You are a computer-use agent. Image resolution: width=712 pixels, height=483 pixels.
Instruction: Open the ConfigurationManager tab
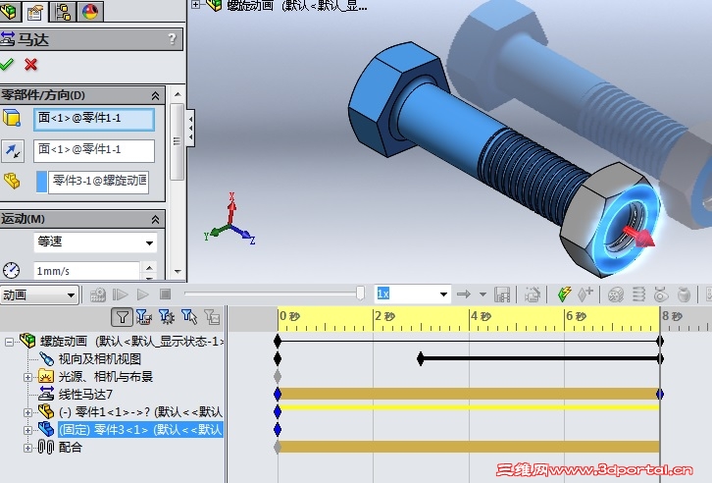point(62,12)
